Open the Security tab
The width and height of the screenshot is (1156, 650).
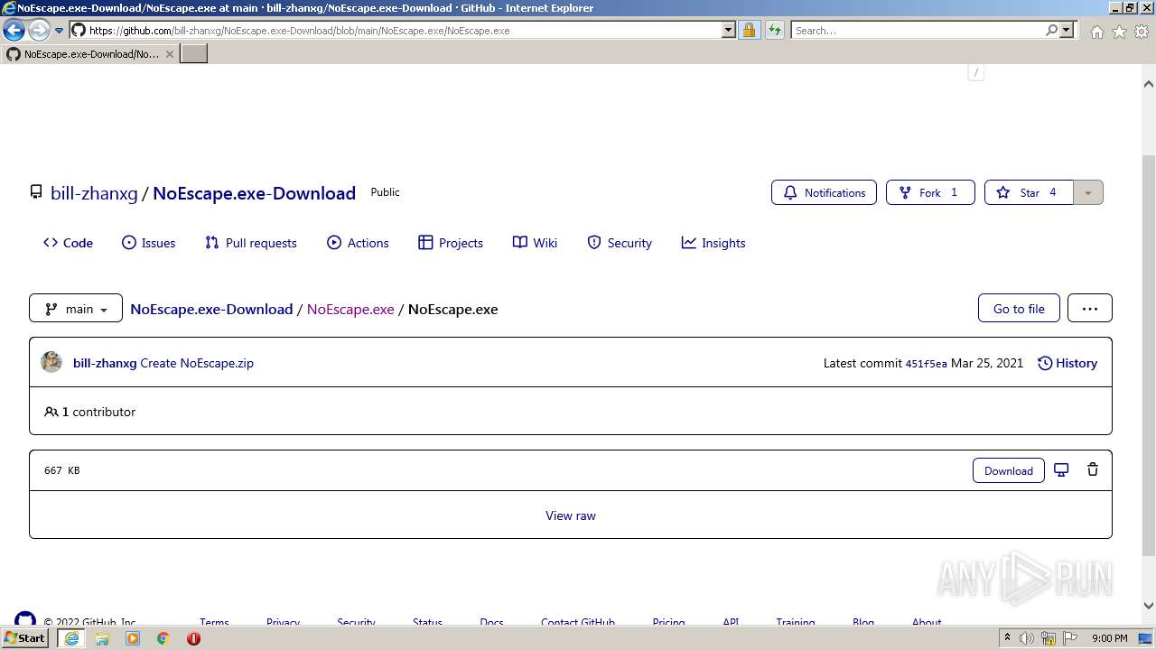(x=619, y=243)
